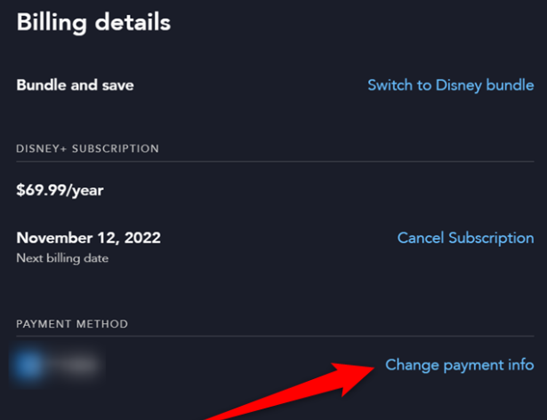Click the year 2022 in billing date
The height and width of the screenshot is (420, 547).
click(142, 238)
